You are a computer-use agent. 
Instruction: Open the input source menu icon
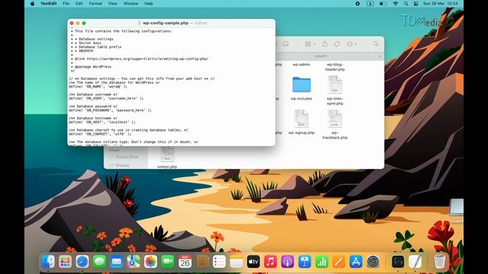pos(370,3)
